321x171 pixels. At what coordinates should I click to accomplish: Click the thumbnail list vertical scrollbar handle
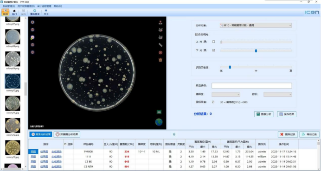[26, 89]
